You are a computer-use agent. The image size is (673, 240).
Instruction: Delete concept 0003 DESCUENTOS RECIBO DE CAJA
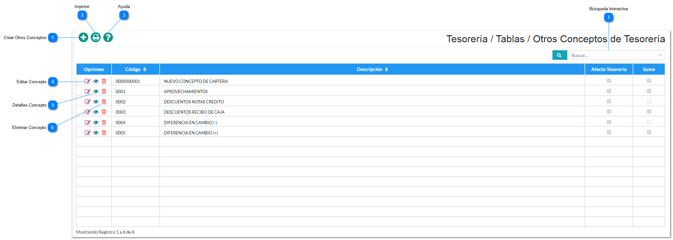point(104,112)
